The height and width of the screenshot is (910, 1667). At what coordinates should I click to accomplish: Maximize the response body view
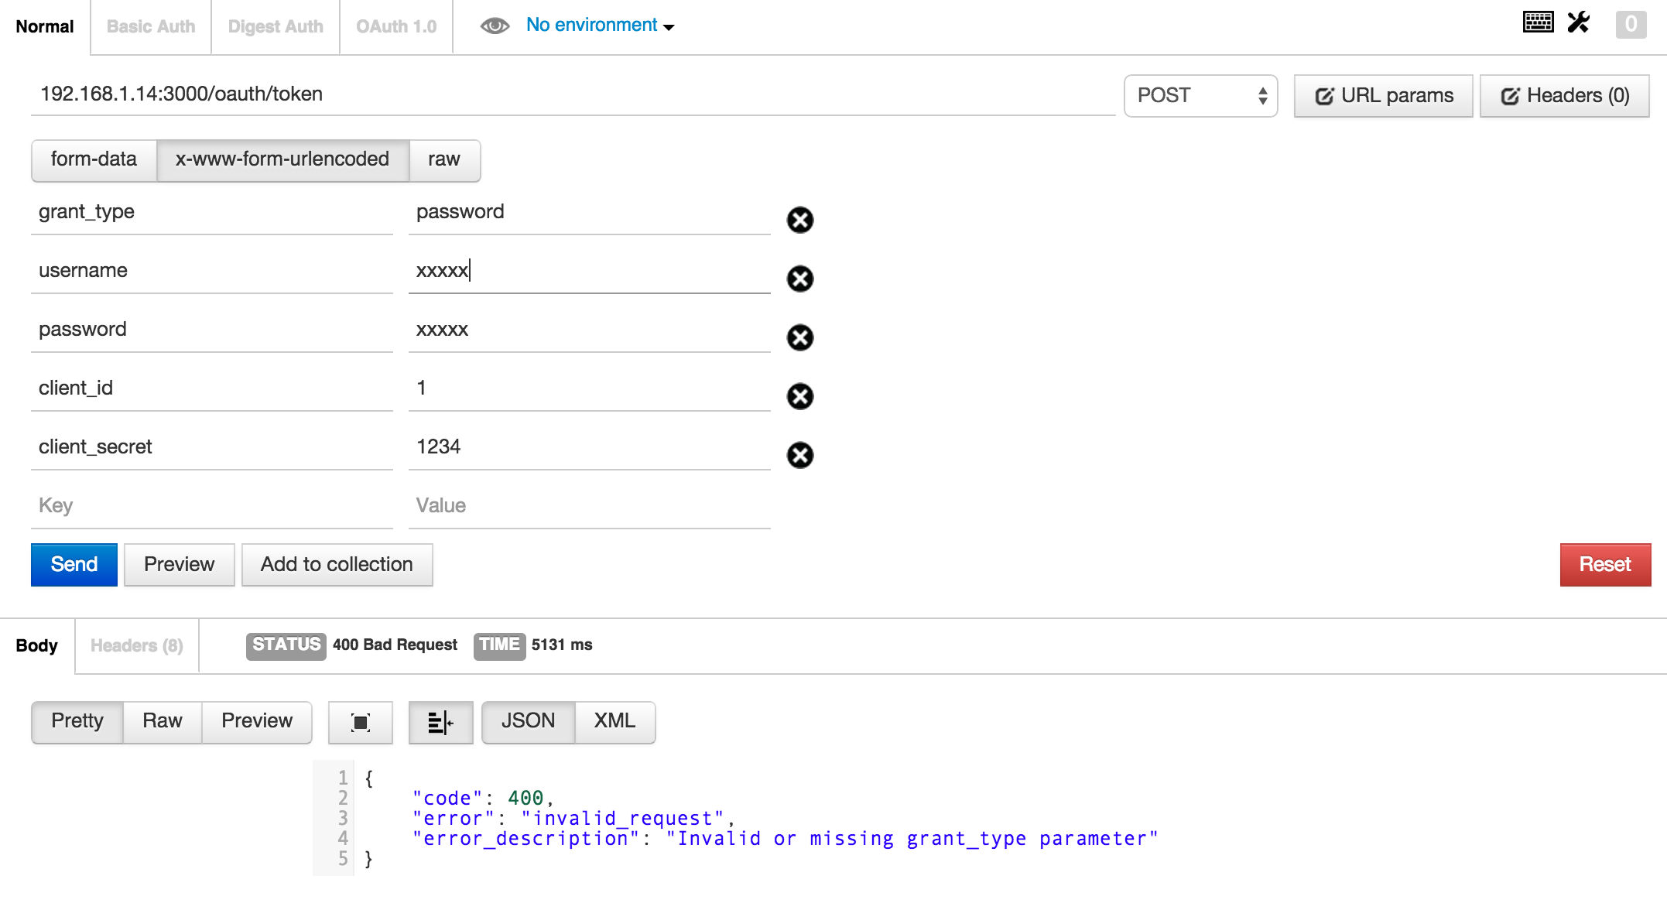(x=360, y=722)
